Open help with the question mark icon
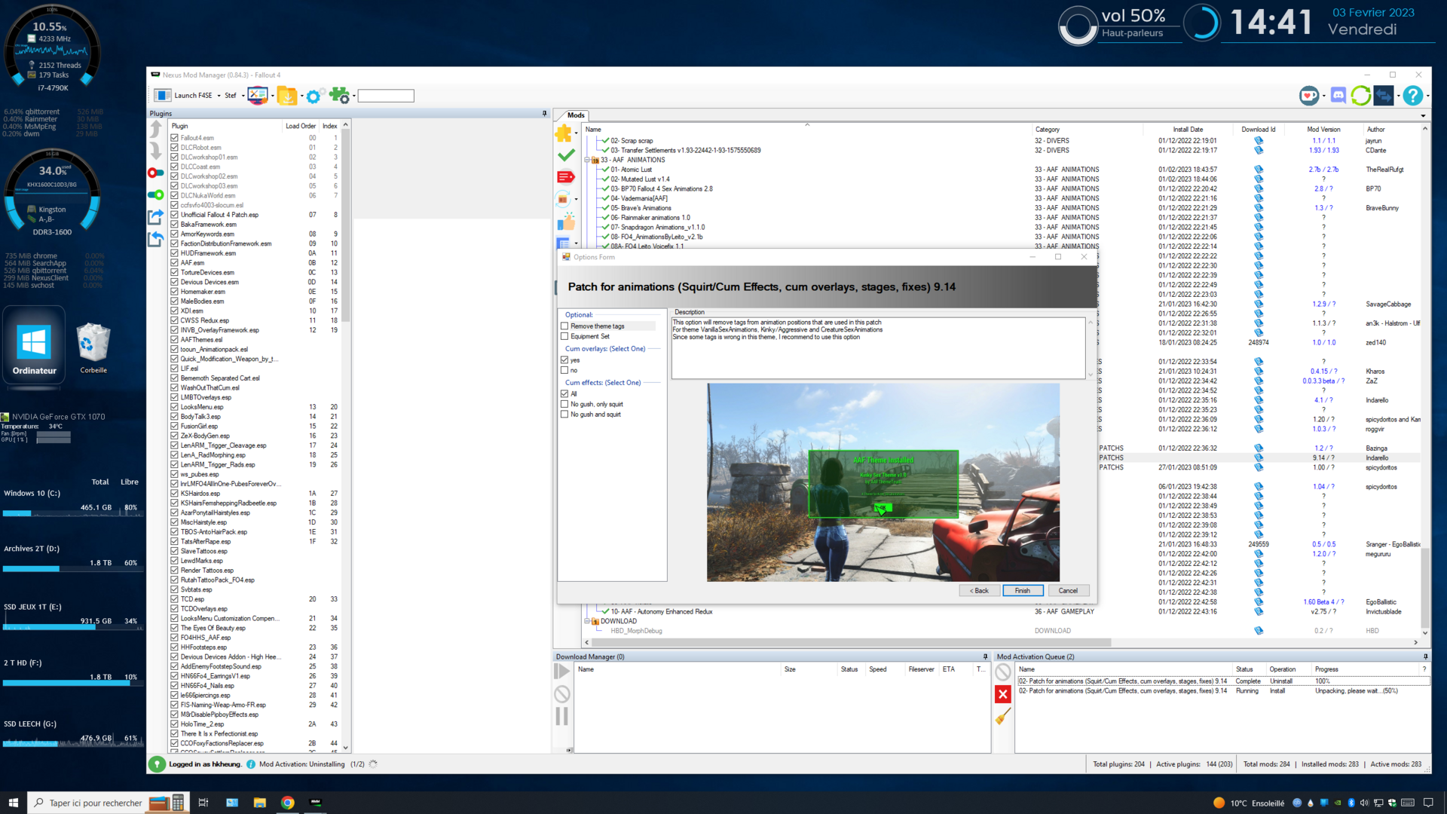 (x=1413, y=96)
